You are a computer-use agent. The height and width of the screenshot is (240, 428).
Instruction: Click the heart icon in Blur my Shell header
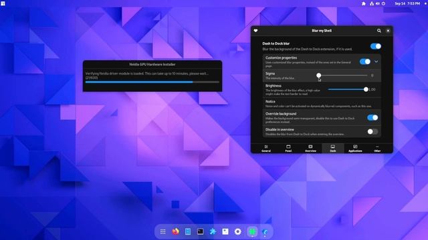255,31
